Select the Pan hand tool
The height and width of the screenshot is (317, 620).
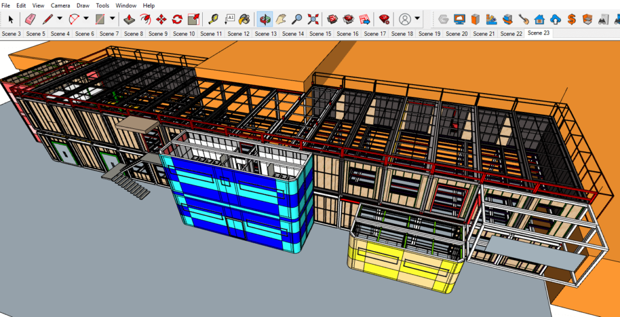pyautogui.click(x=281, y=19)
